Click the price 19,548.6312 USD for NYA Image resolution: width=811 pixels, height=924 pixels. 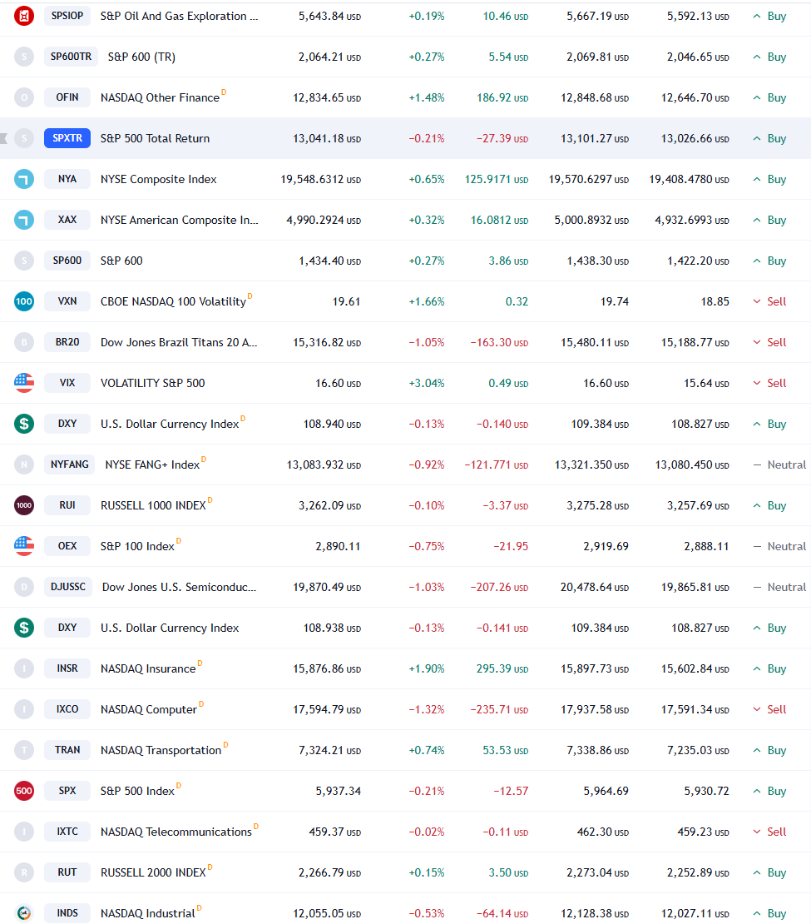coord(320,179)
